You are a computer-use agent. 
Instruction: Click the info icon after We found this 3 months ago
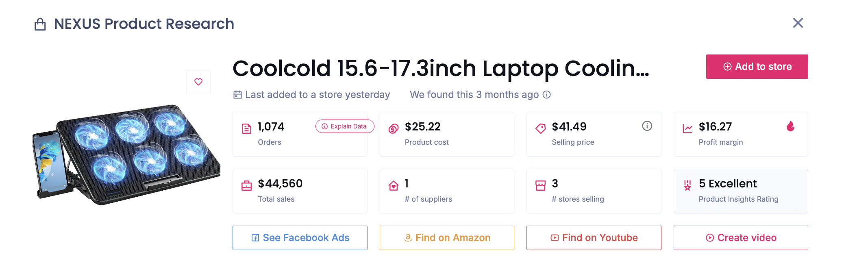tap(547, 94)
